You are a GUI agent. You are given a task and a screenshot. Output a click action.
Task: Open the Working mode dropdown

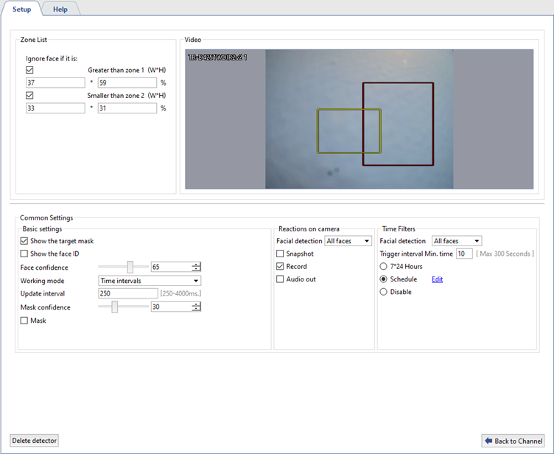pos(150,281)
